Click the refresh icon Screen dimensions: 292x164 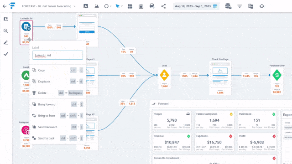[x=262, y=6]
